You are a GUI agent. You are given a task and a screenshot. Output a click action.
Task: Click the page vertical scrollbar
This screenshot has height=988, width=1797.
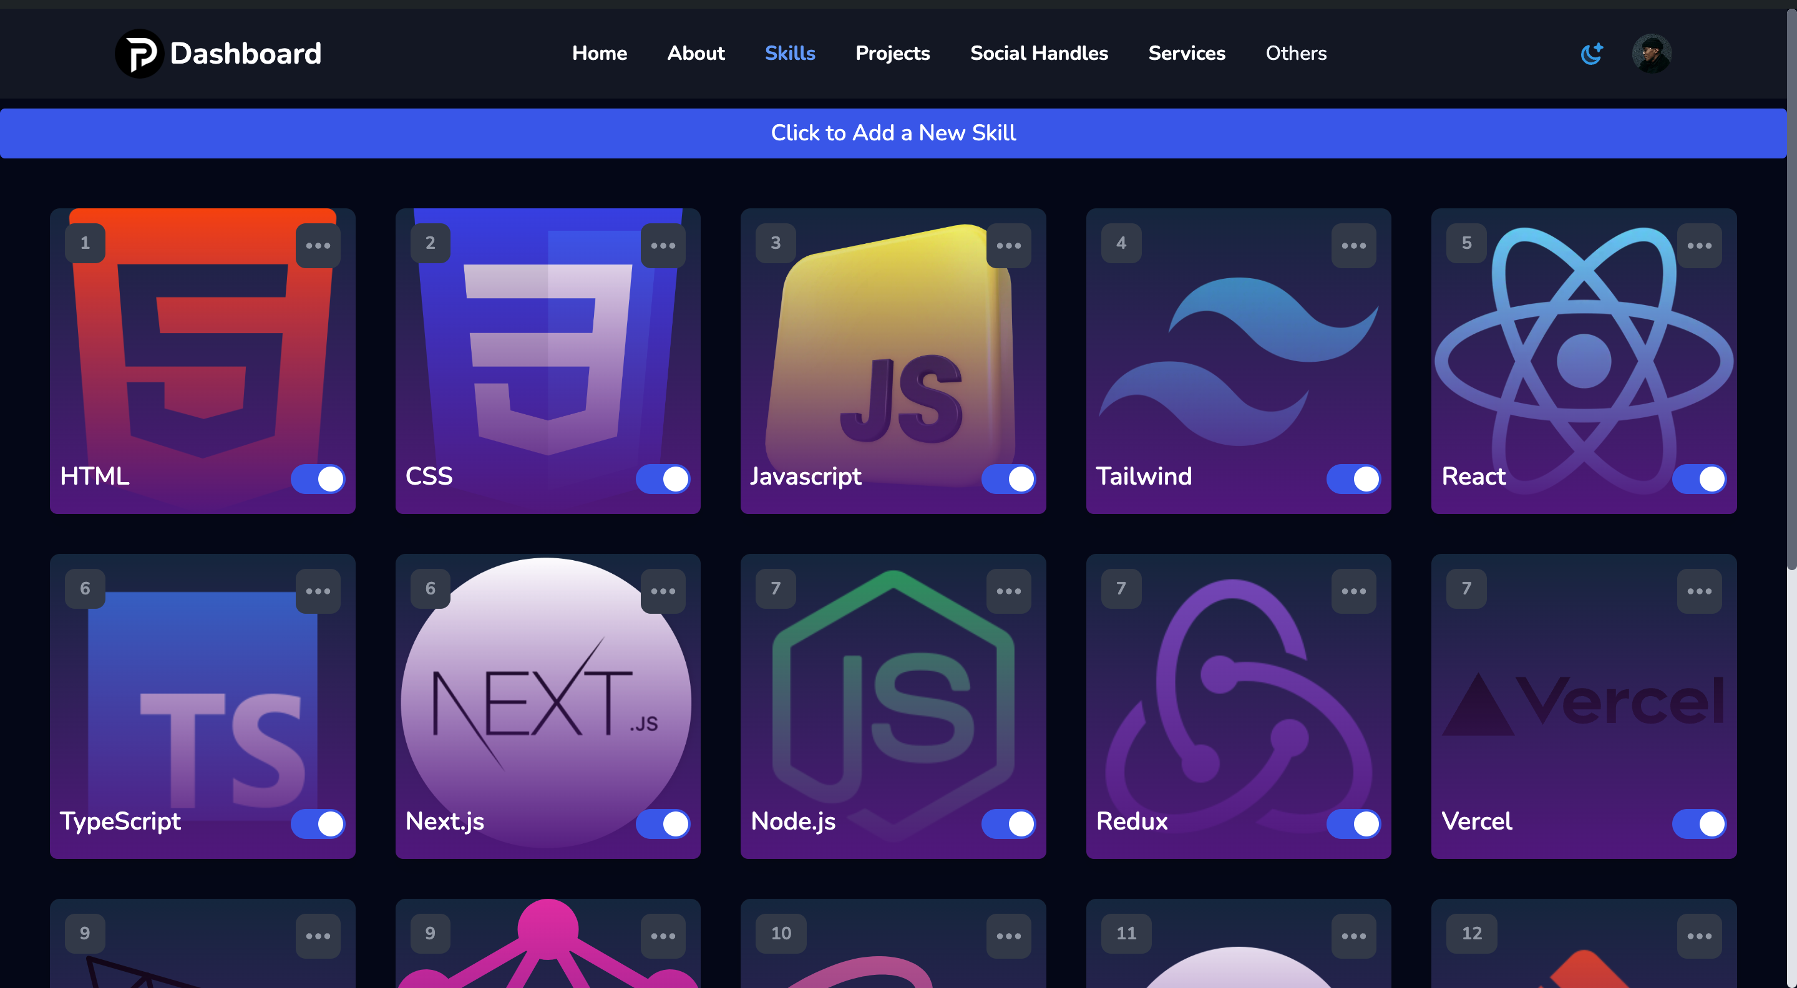[x=1791, y=289]
